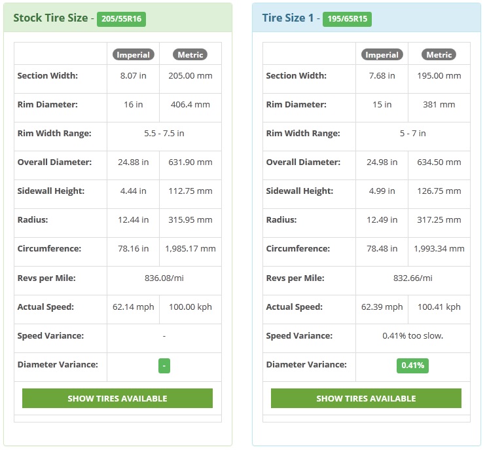The image size is (487, 450).
Task: Click the 0.41% diameter variance badge
Action: click(412, 366)
